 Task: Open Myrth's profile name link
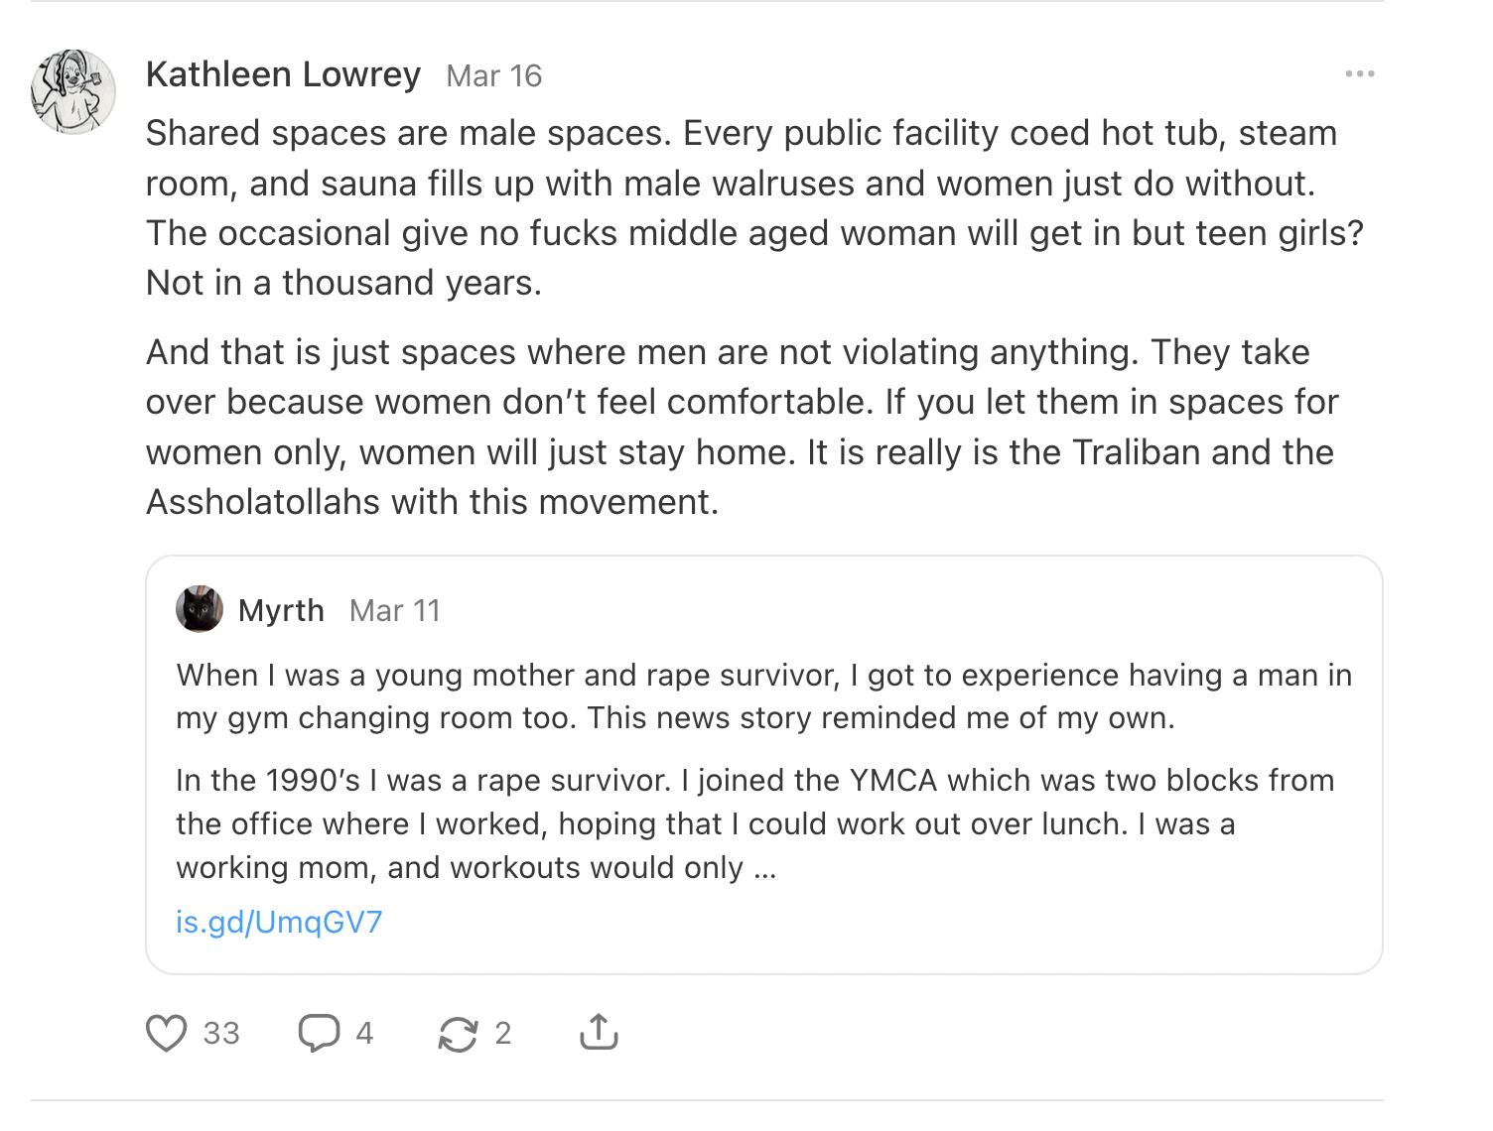tap(281, 610)
